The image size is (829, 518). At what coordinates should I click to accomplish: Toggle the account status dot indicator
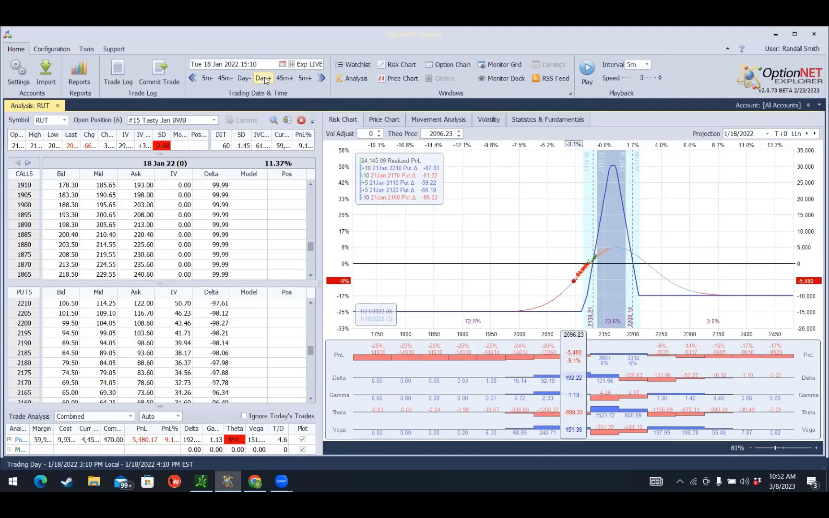tap(808, 105)
